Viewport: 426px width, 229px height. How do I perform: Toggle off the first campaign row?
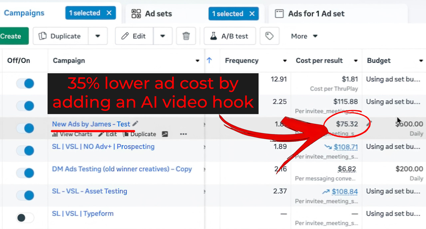point(25,83)
